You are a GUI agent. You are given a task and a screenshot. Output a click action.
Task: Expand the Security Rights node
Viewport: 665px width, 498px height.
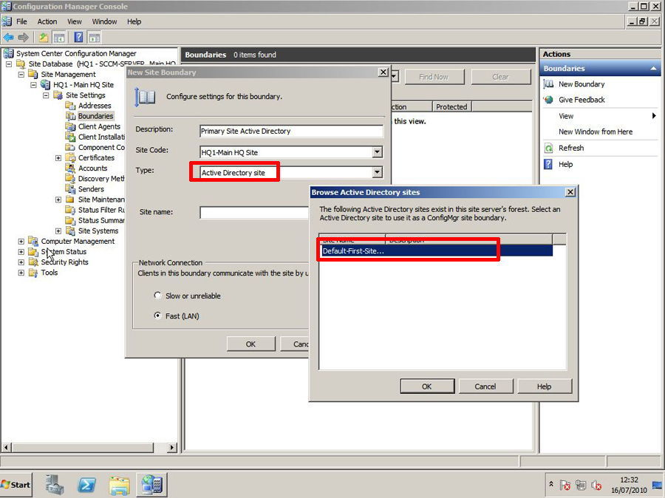(21, 262)
